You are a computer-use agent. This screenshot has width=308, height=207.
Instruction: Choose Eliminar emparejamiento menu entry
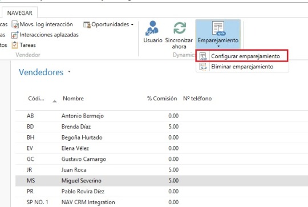coord(242,67)
